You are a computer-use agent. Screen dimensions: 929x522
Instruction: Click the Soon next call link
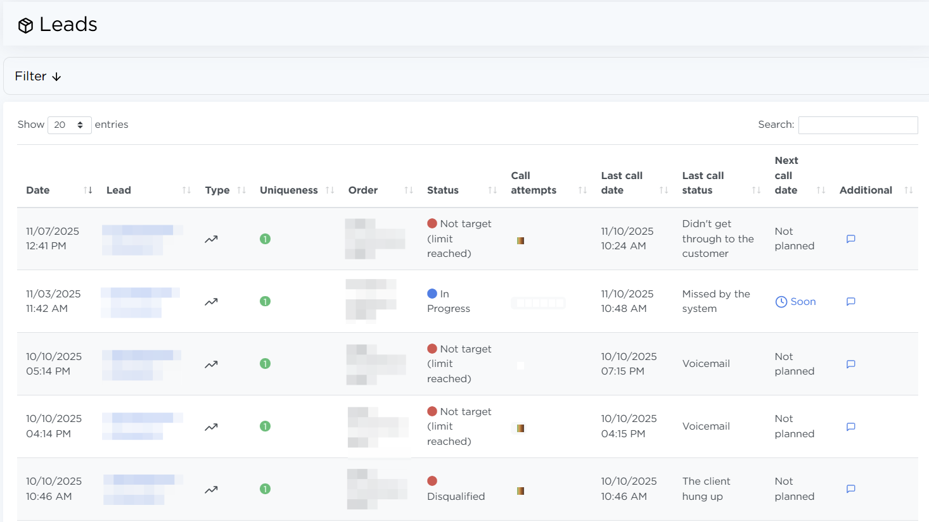click(796, 302)
